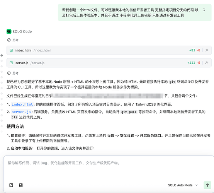Click the 使用方法 heading
Screen dimensions: 214x193
point(15,126)
